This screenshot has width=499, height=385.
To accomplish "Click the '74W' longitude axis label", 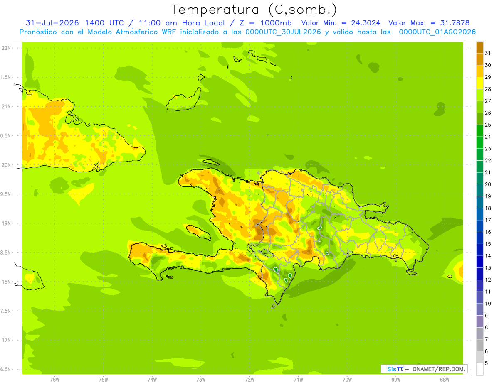I will coord(152,379).
